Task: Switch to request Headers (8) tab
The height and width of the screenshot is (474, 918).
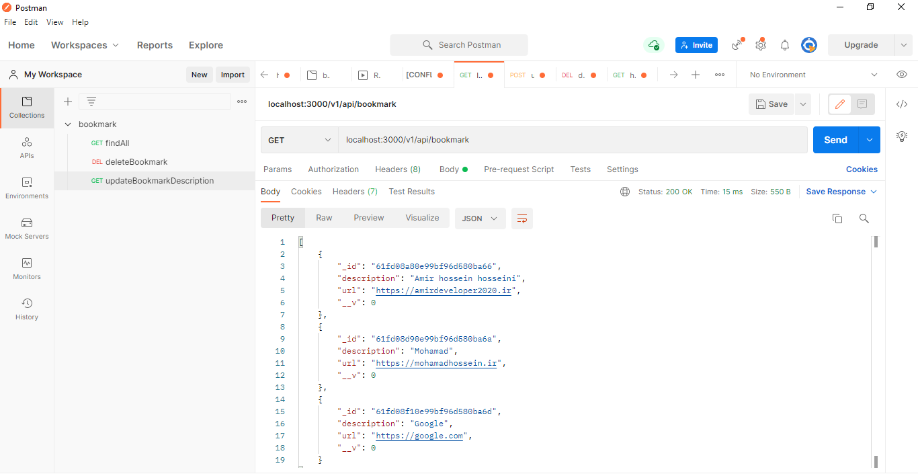Action: coord(398,169)
